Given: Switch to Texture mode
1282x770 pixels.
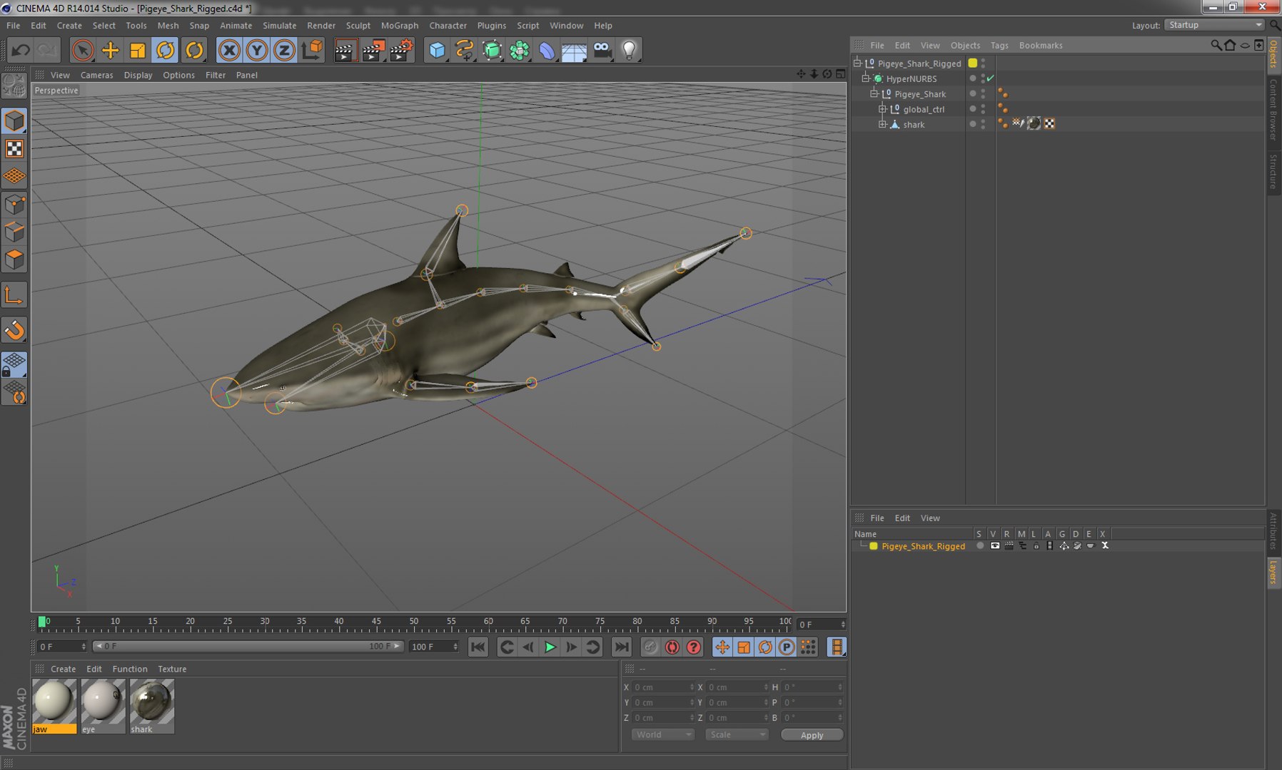Looking at the screenshot, I should tap(14, 148).
